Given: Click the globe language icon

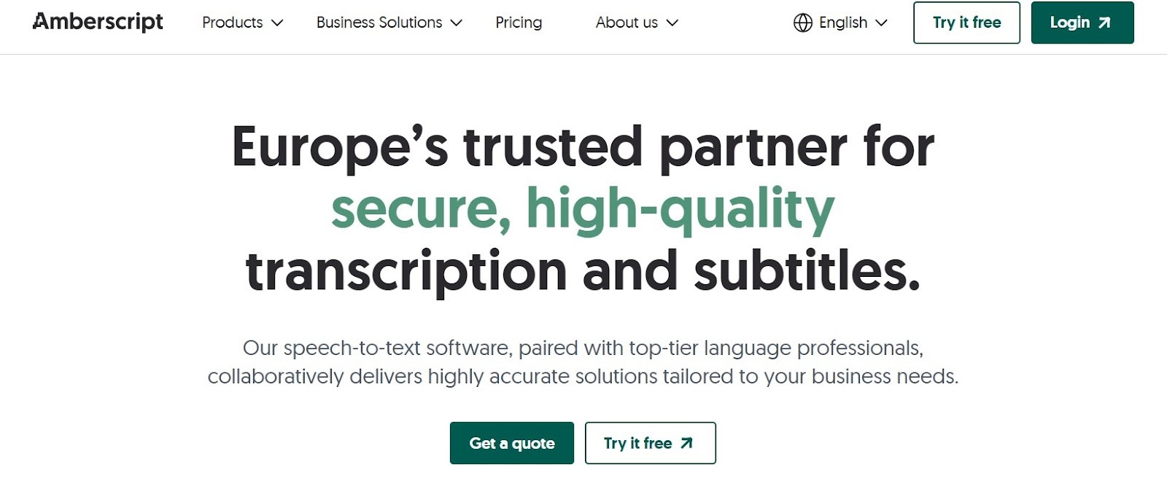Looking at the screenshot, I should pyautogui.click(x=802, y=23).
